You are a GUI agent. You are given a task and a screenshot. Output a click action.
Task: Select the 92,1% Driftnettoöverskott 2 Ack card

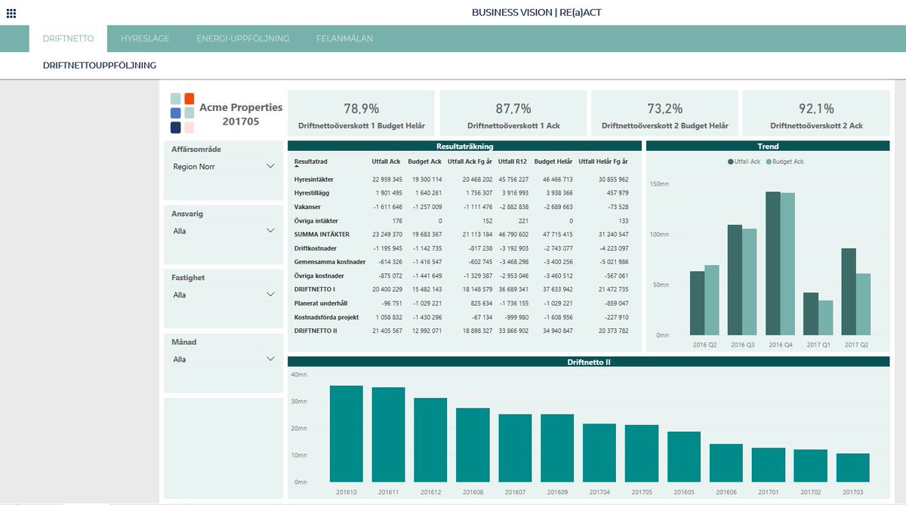(x=815, y=115)
